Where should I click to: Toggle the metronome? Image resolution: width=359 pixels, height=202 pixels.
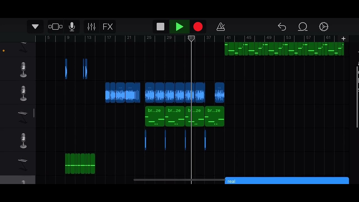coord(221,27)
